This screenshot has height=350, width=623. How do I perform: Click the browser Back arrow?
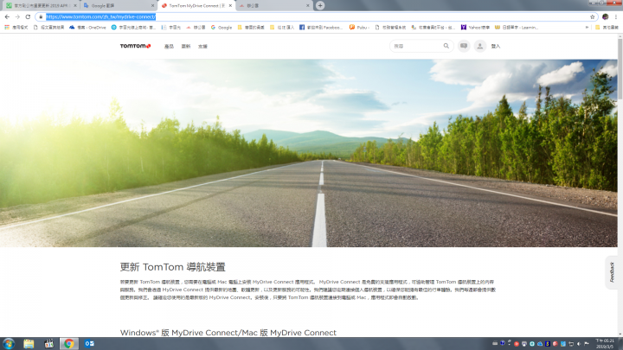(x=7, y=16)
